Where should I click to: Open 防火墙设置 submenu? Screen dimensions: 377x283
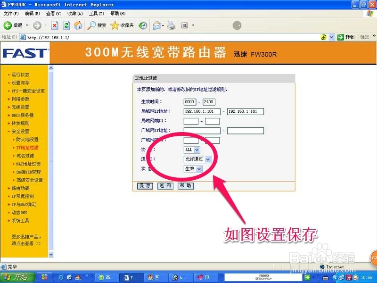click(27, 140)
